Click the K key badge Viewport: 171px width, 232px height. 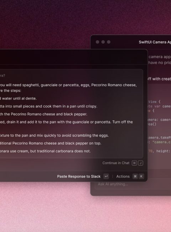(141, 176)
